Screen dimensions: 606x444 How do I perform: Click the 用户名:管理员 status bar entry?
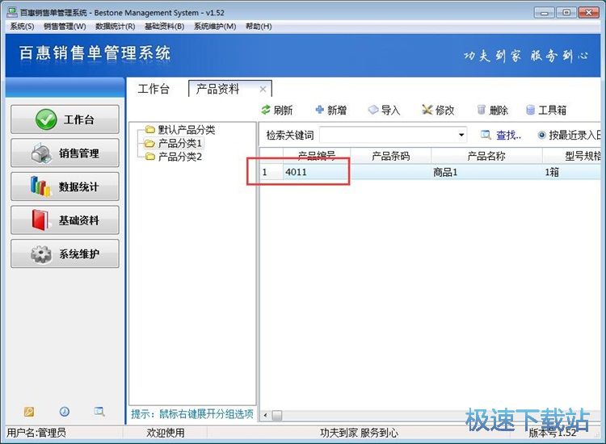(36, 433)
